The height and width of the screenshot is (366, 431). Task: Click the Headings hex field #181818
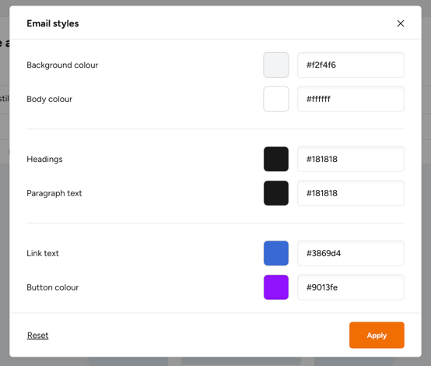[351, 159]
